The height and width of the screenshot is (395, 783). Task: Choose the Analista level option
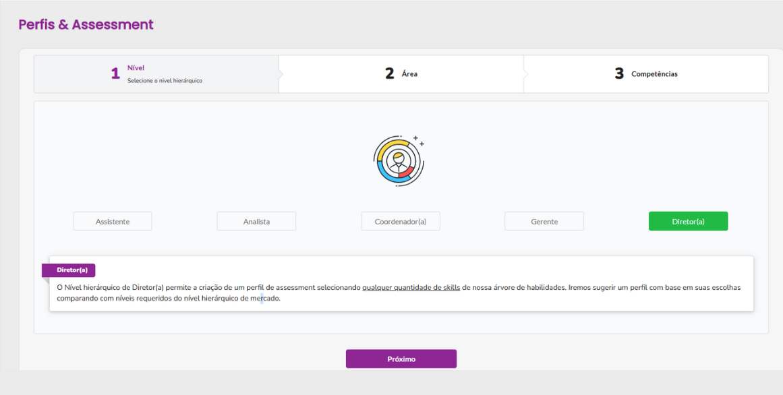(x=256, y=221)
